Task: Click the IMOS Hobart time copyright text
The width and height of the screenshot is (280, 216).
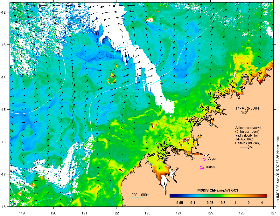Action: tap(278, 169)
